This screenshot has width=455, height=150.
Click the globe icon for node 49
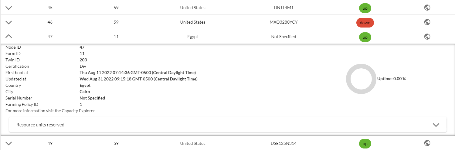(x=427, y=143)
